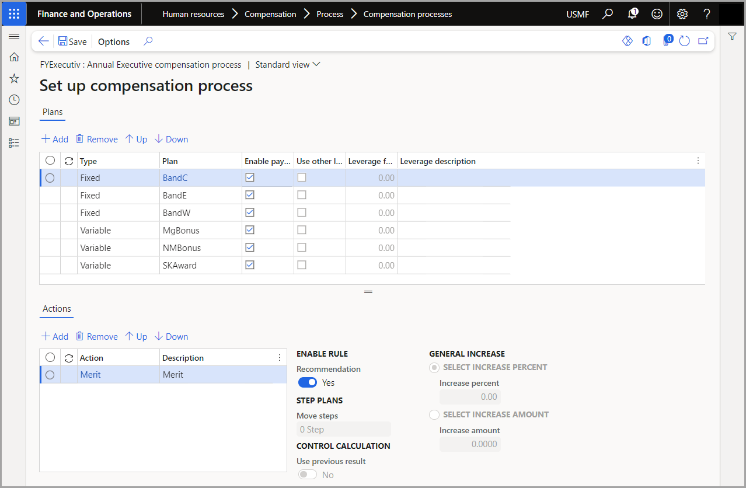The height and width of the screenshot is (488, 746).
Task: Select all rows in Plans grid
Action: point(50,161)
